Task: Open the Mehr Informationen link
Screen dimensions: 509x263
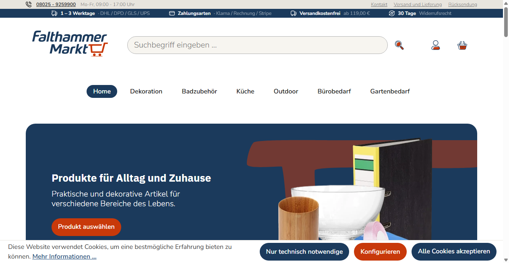Action: (x=64, y=257)
